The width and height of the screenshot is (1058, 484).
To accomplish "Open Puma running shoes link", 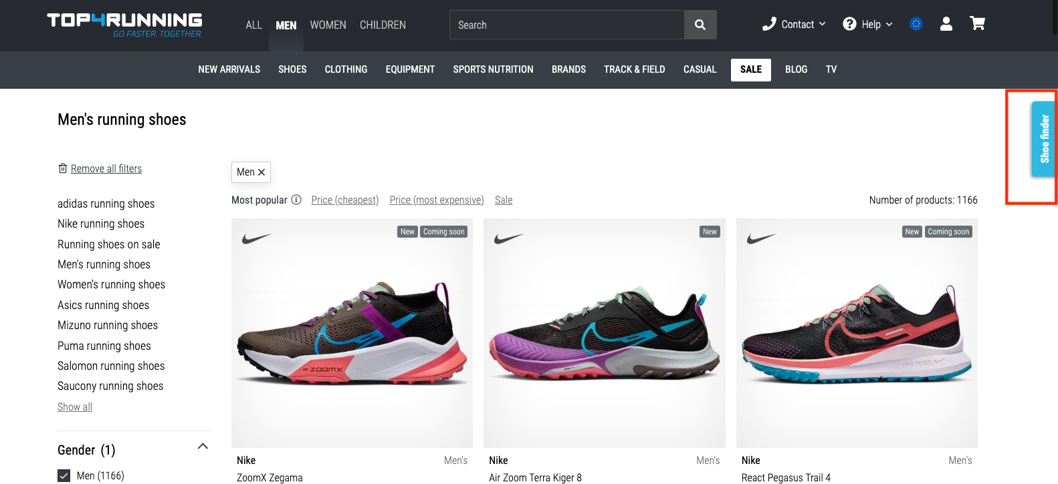I will (x=104, y=346).
